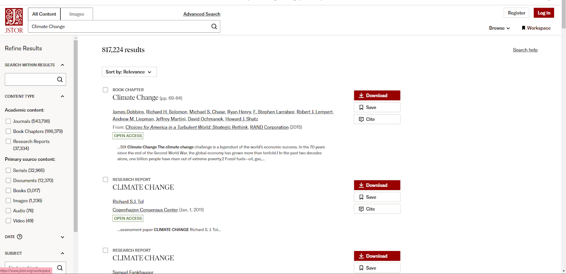Screen dimensions: 566x274
Task: Expand the Date filter section
Action: [62, 237]
